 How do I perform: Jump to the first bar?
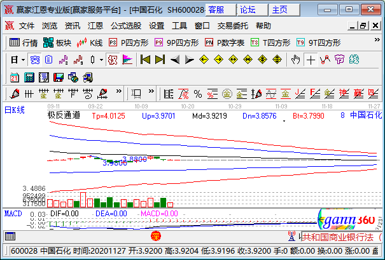(145, 60)
